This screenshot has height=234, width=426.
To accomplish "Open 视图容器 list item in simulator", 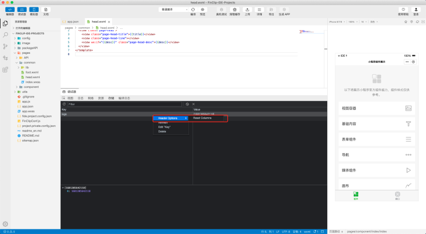I will [377, 108].
